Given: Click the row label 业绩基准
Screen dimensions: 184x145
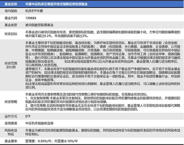Looking at the screenshot, I should tap(11, 123).
